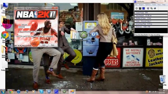168x94 pixels.
Task: Open CamStudio Region menu
Action: (141, 5)
